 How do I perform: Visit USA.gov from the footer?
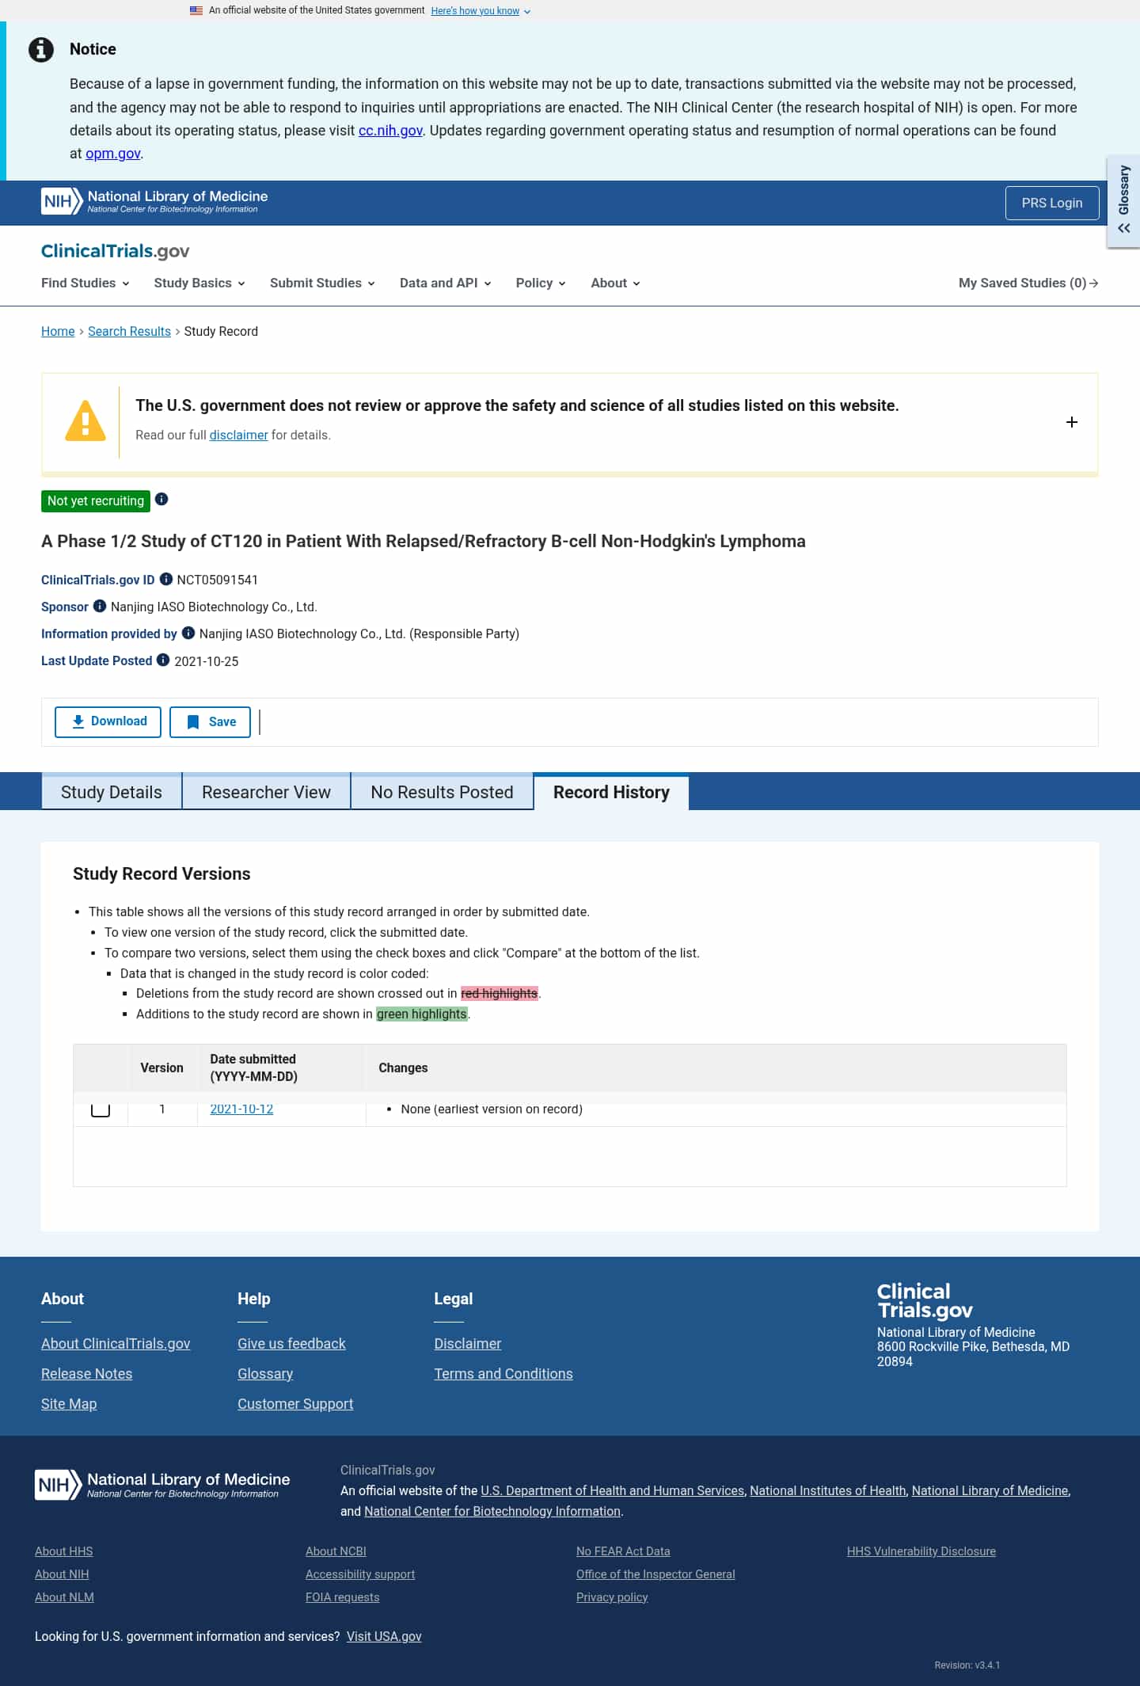click(x=384, y=1636)
